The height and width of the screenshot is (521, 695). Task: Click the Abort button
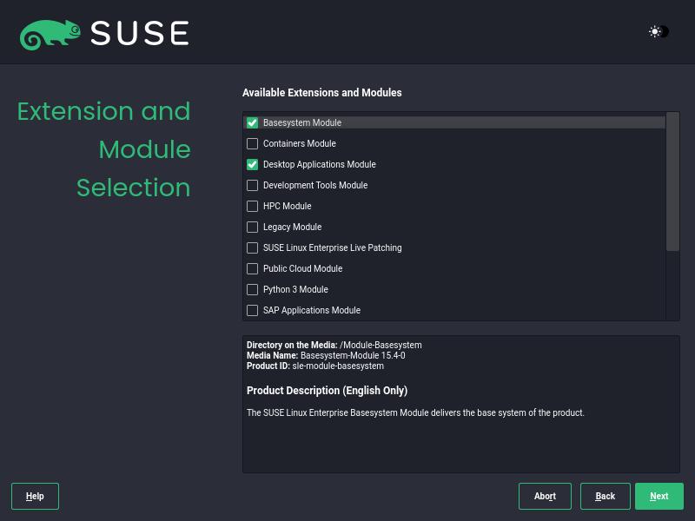[545, 497]
